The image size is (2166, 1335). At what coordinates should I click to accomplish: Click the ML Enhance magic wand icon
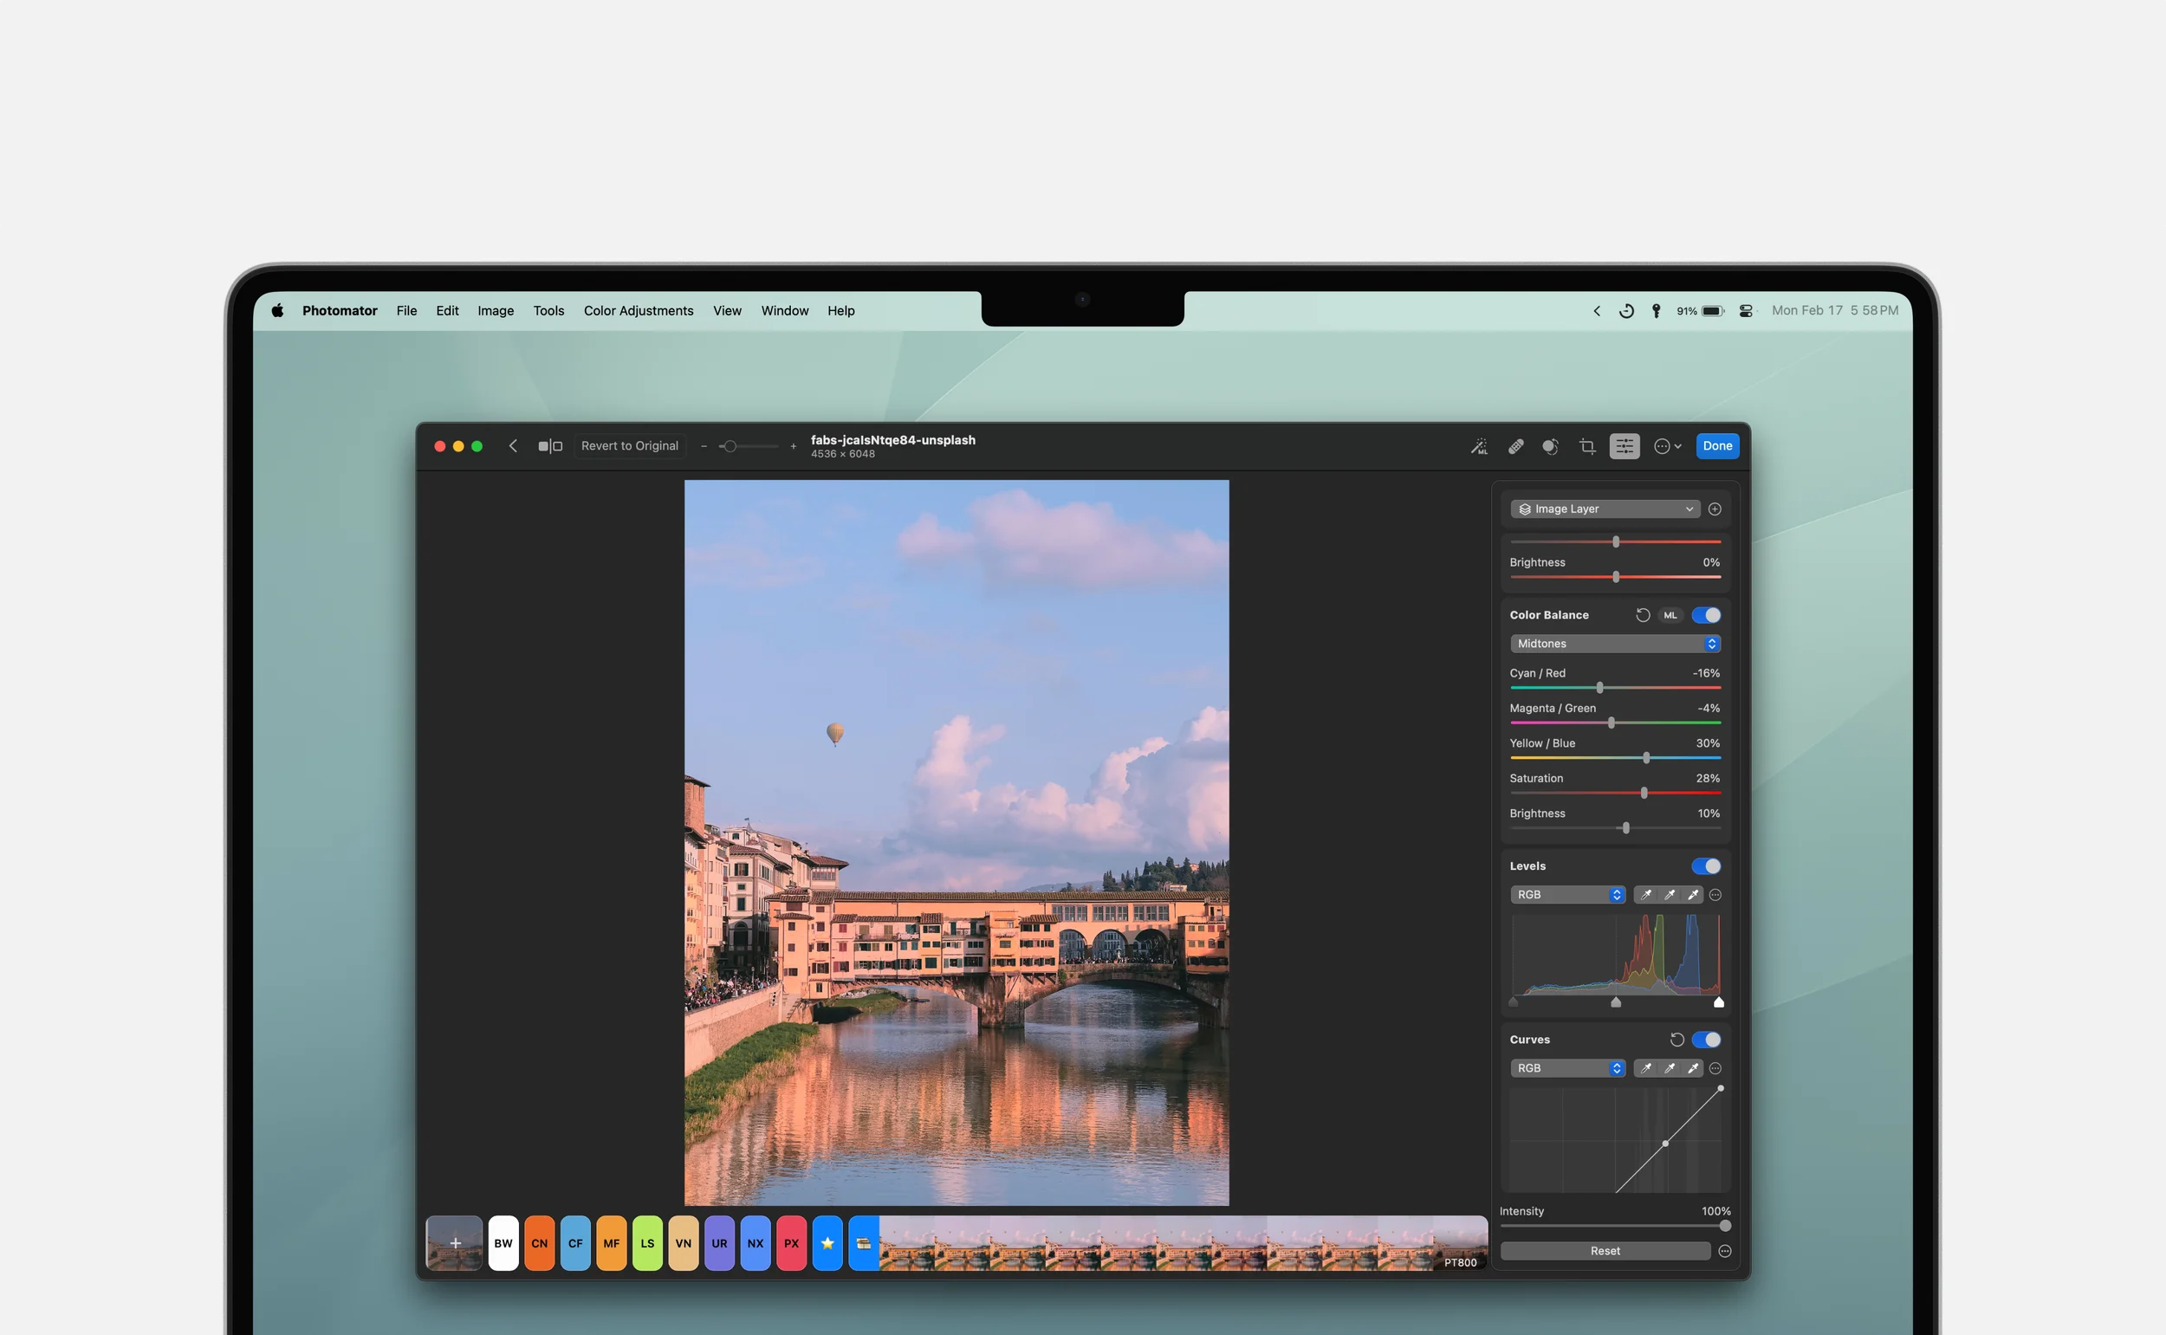point(1479,447)
